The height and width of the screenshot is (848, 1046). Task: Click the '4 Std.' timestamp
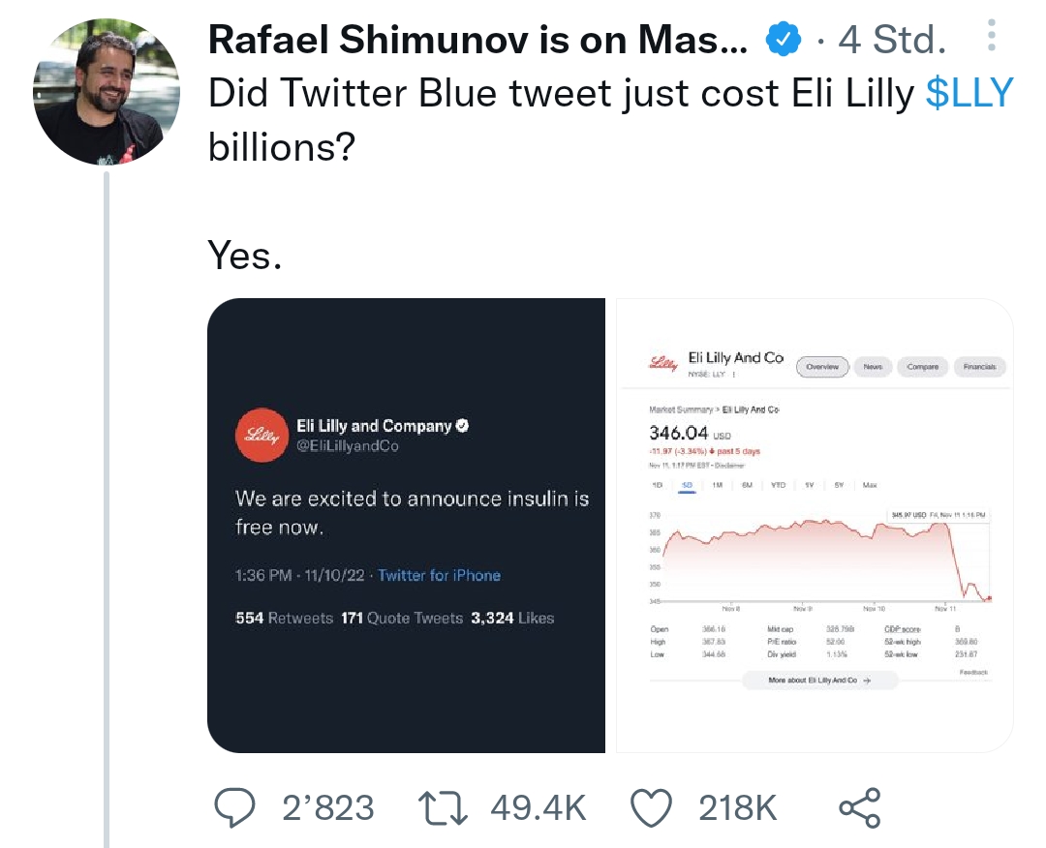(x=893, y=40)
